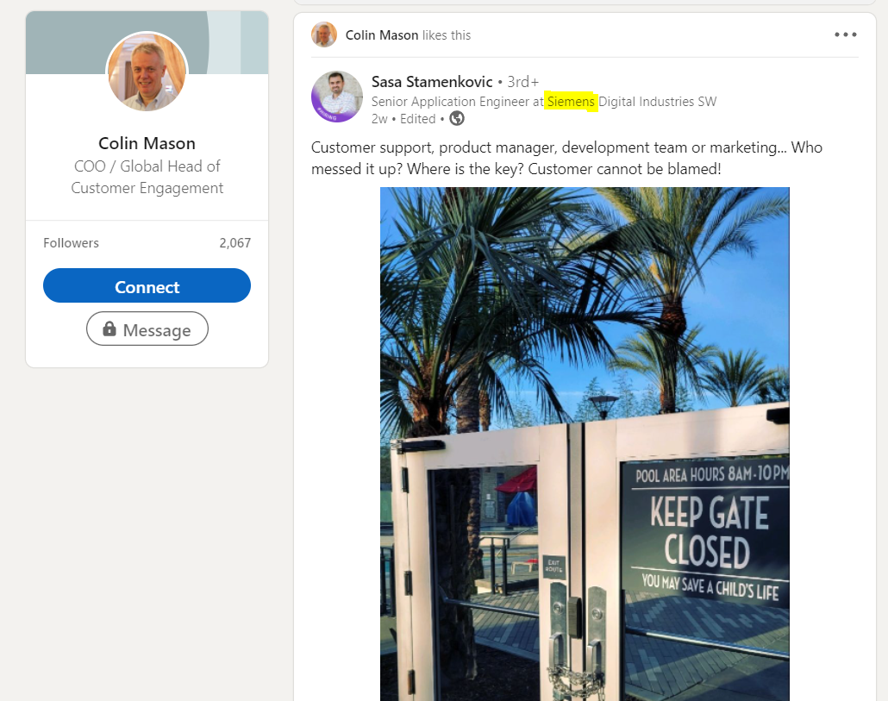Send a Message to Colin Mason
Image resolution: width=888 pixels, height=701 pixels.
[x=147, y=329]
